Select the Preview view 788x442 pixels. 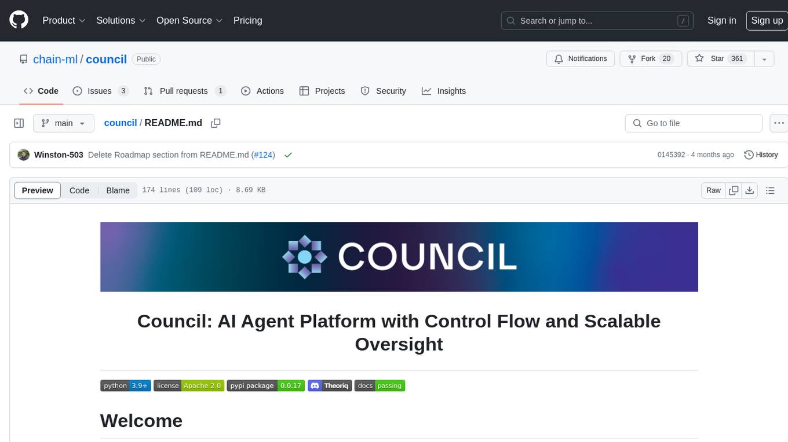pyautogui.click(x=38, y=190)
